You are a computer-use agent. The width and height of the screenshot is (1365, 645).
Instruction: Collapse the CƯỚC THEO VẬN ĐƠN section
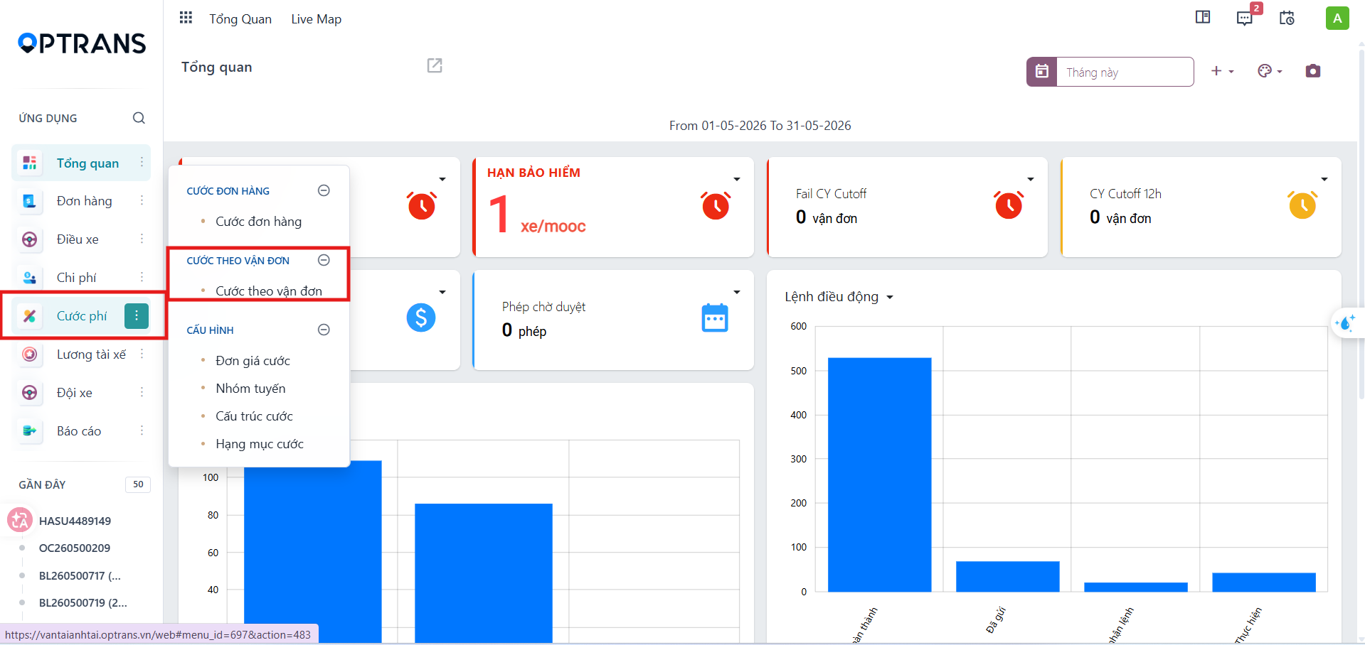point(324,260)
